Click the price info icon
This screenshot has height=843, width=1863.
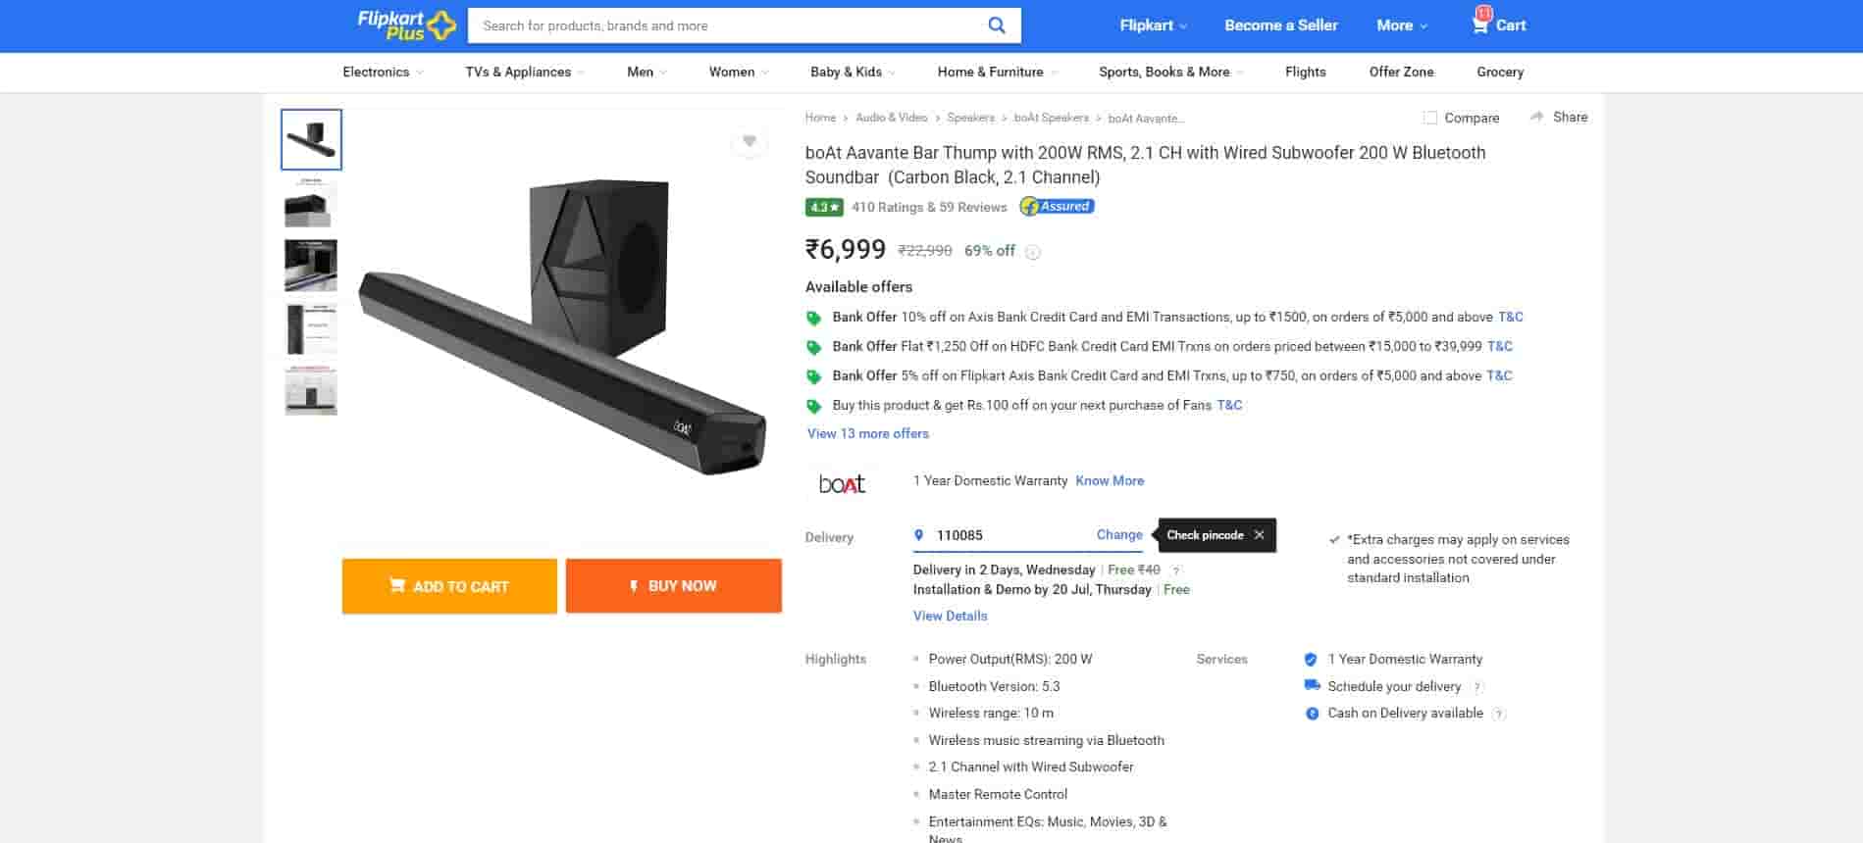point(1032,252)
